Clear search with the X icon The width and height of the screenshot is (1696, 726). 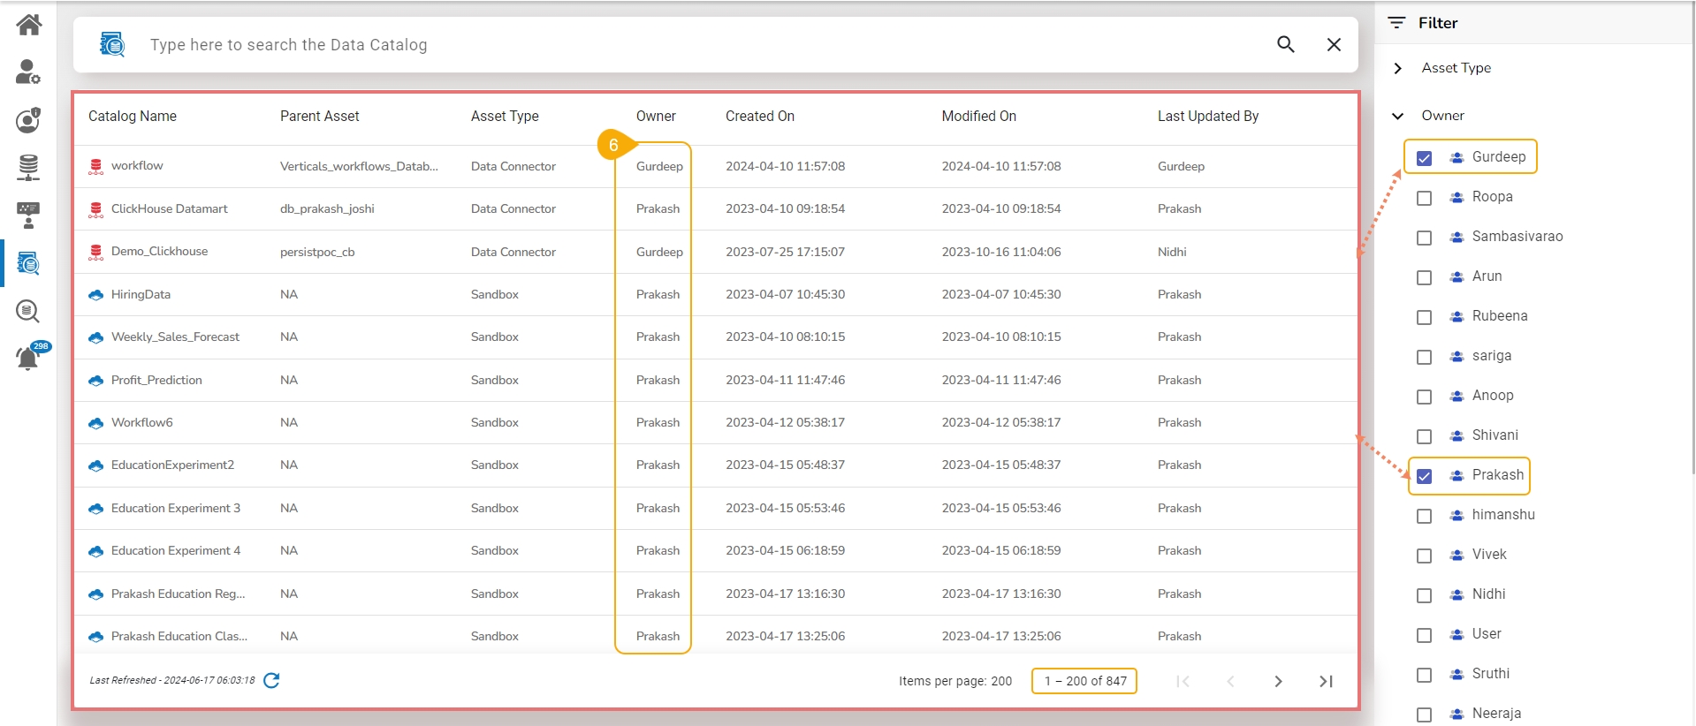click(x=1334, y=44)
